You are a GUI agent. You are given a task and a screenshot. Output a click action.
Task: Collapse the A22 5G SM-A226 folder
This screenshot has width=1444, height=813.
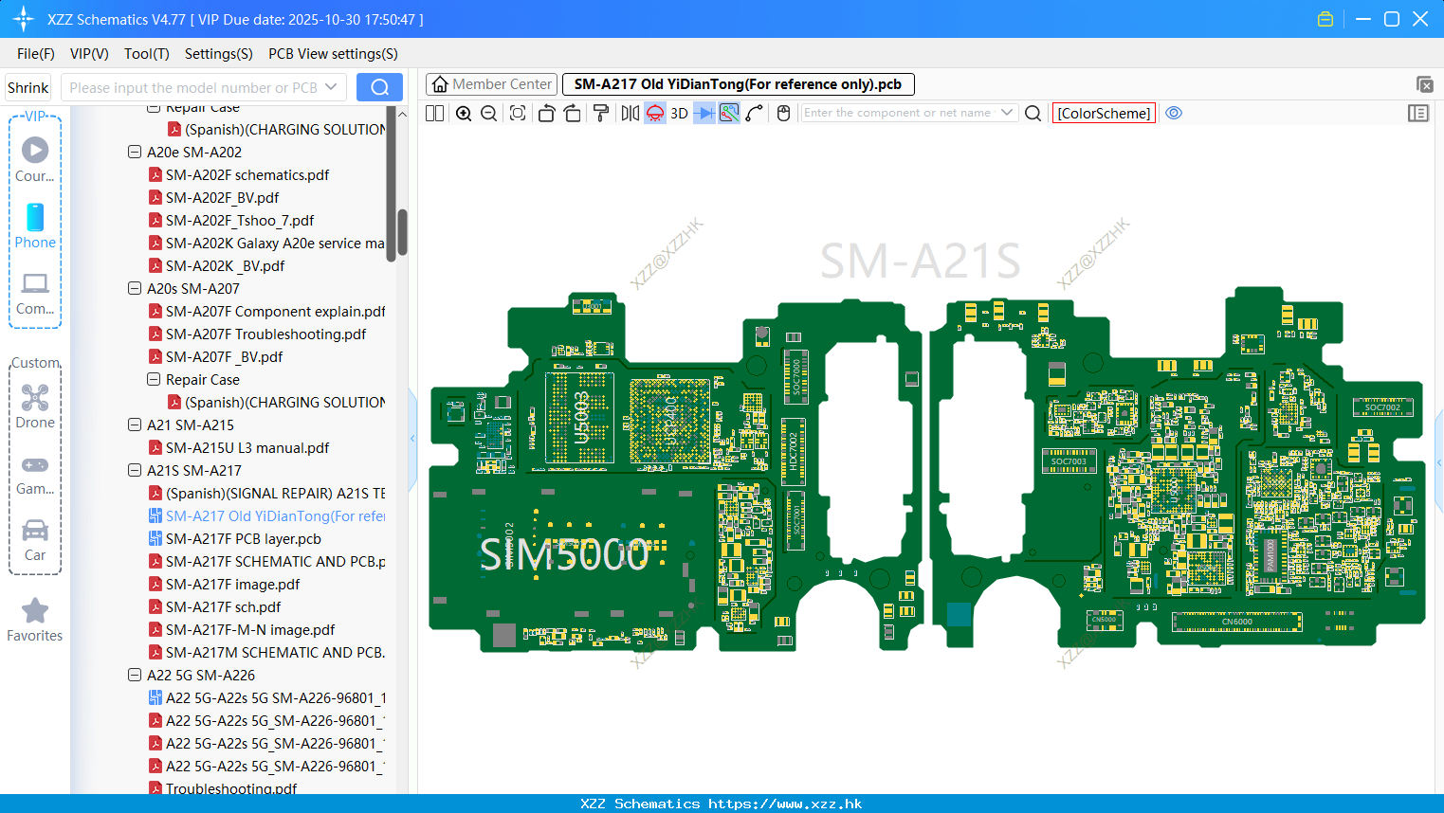[x=135, y=675]
